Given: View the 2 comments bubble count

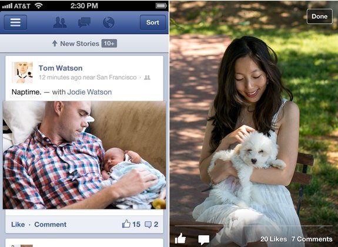Looking at the screenshot, I should [x=151, y=224].
